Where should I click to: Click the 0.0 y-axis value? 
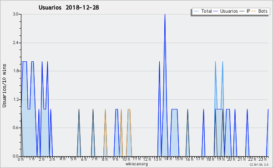point(15,156)
